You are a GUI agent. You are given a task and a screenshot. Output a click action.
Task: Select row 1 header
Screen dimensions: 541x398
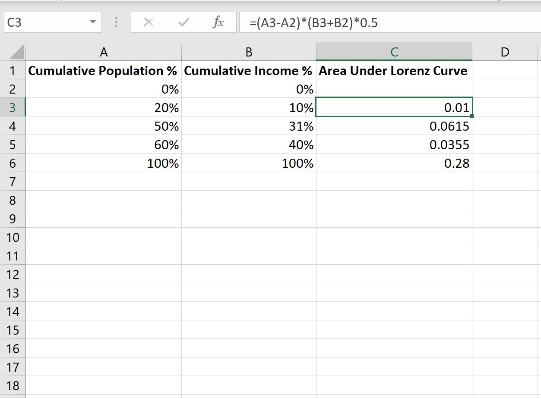tap(13, 71)
